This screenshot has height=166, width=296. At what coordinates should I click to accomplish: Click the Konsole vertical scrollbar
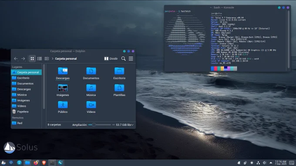(x=289, y=39)
